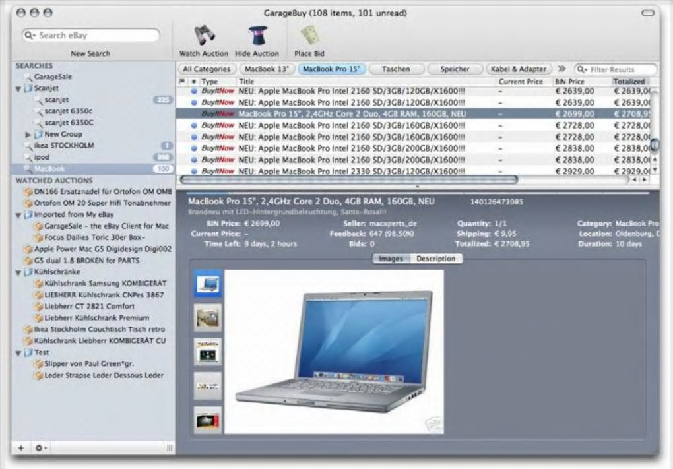This screenshot has height=469, width=673.
Task: Select the ipod saved search
Action: point(41,157)
